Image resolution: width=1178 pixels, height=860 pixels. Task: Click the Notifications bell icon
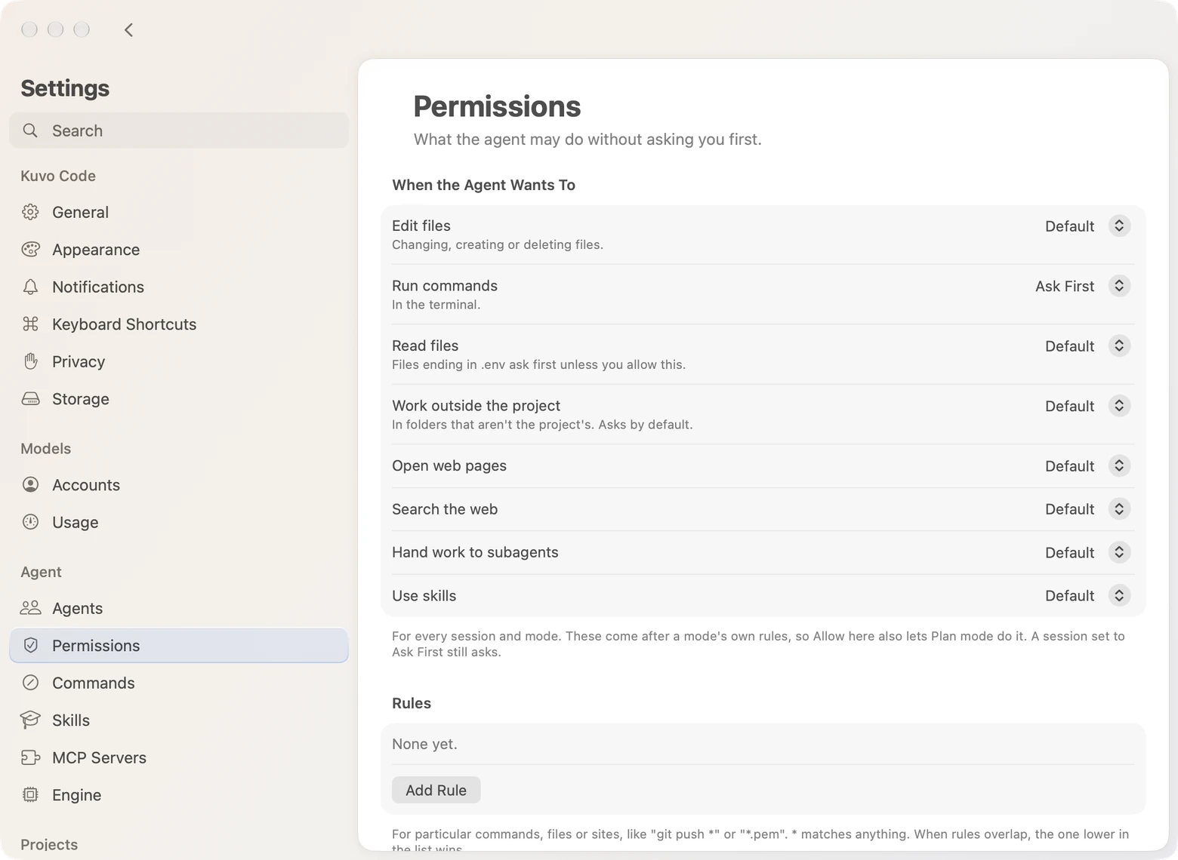coord(30,287)
